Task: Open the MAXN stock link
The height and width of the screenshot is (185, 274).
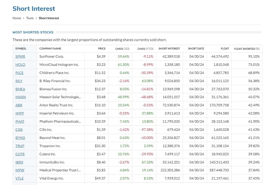Action: pos(21,97)
